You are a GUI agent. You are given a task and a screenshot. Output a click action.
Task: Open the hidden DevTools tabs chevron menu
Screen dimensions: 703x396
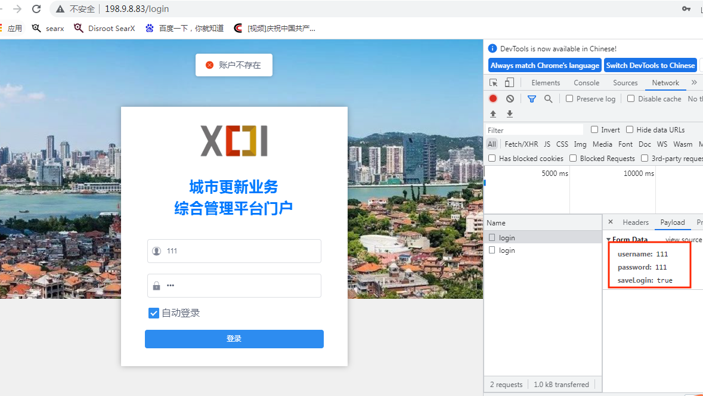coord(693,82)
